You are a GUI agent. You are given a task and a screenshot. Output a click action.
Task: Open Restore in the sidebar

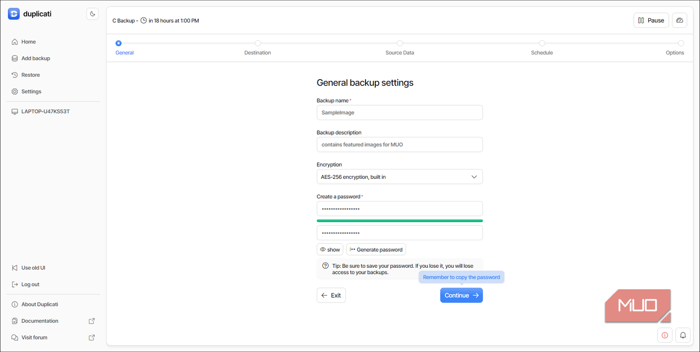tap(30, 75)
